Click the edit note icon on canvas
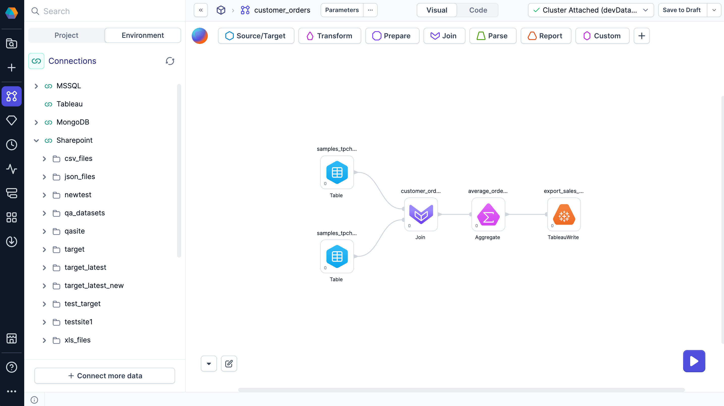This screenshot has height=406, width=724. point(229,364)
